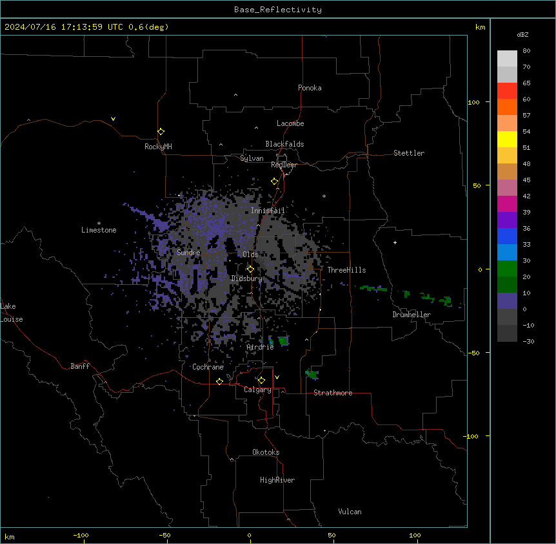
Task: Click the Olds label
Action: 250,255
